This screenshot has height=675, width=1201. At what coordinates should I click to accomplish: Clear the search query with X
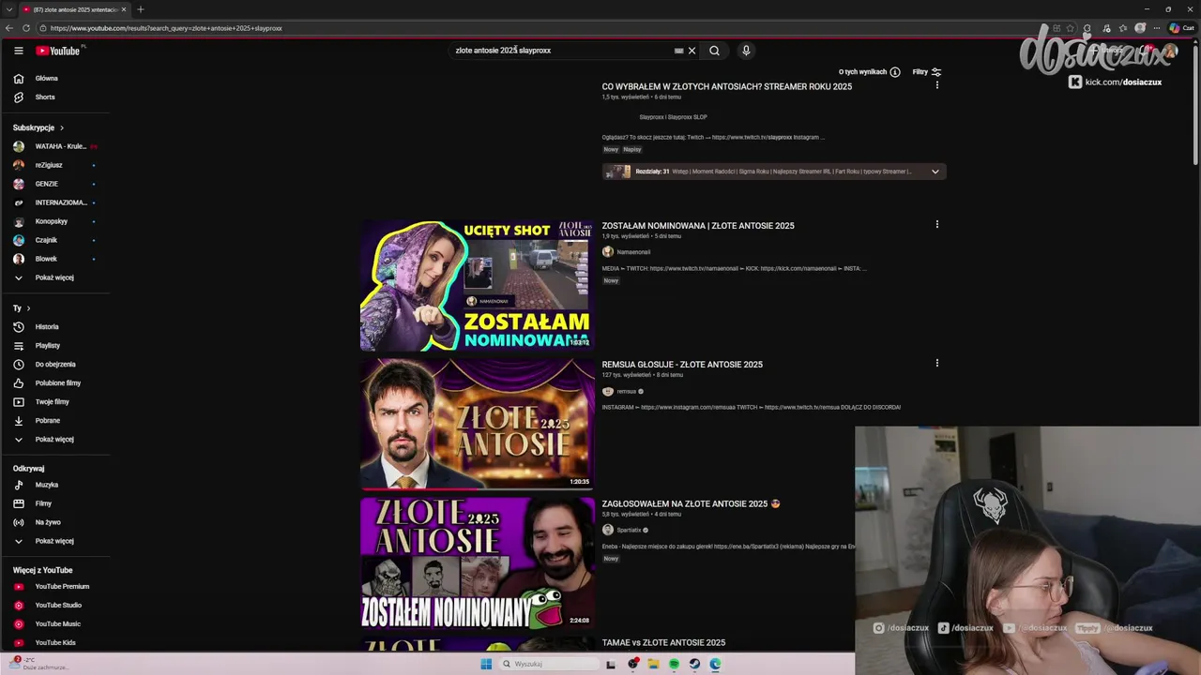click(692, 51)
